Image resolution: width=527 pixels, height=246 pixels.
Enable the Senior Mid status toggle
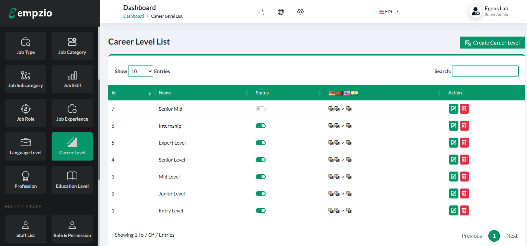(x=260, y=109)
